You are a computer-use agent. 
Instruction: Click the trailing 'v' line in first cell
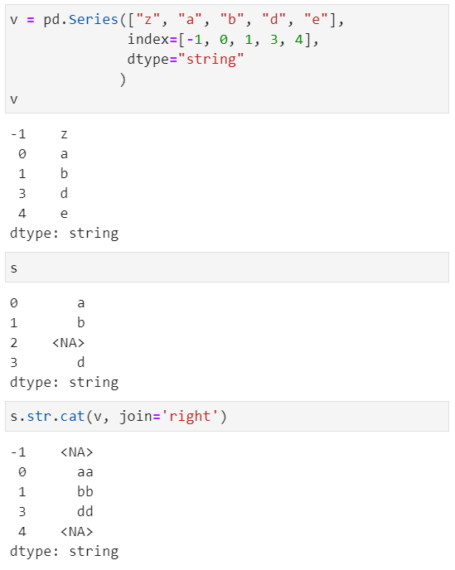point(14,99)
